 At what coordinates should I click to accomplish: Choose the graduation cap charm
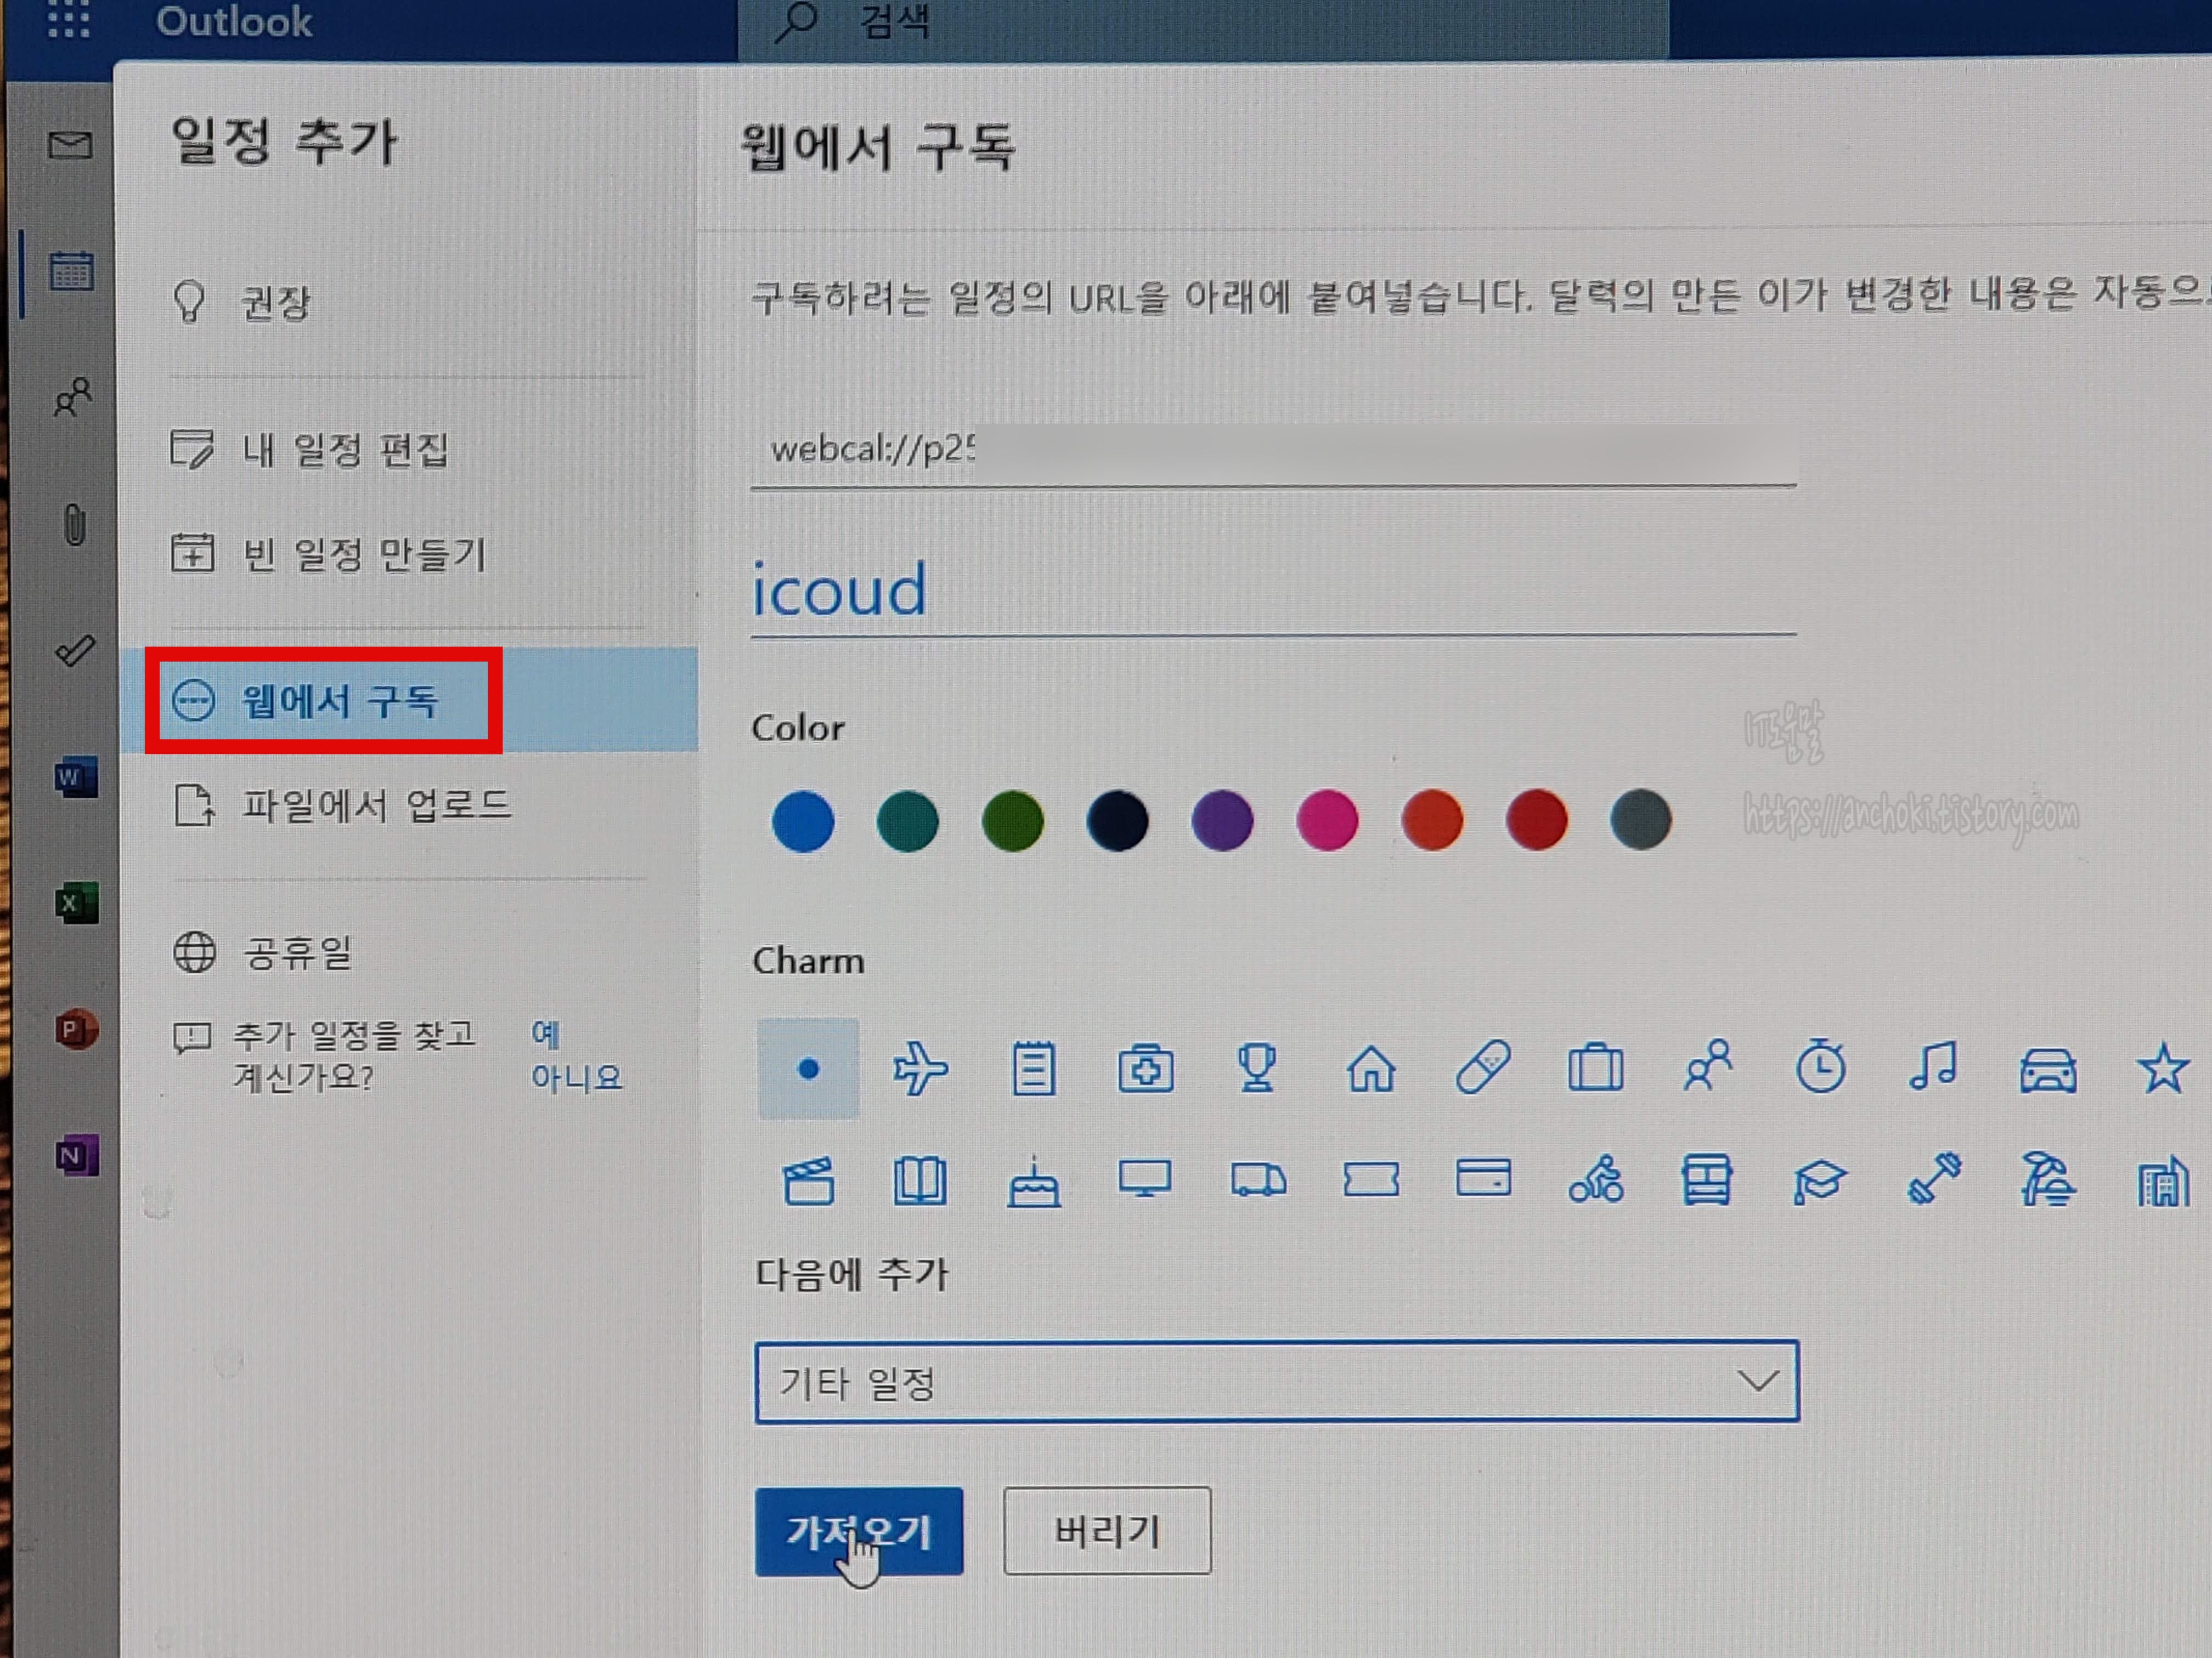(1819, 1180)
